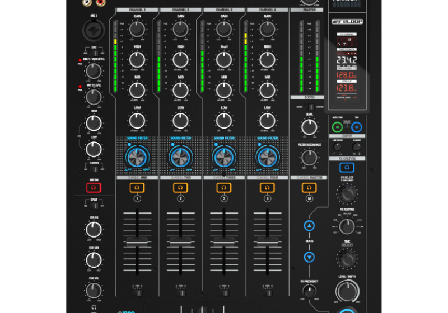Screen dimensions: 448x313
Task: Click the CUE VOL knob
Action: coord(94,291)
